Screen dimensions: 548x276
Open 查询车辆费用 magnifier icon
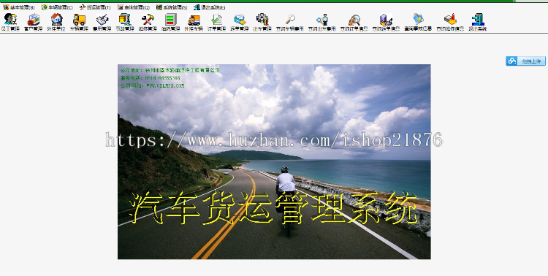[290, 23]
